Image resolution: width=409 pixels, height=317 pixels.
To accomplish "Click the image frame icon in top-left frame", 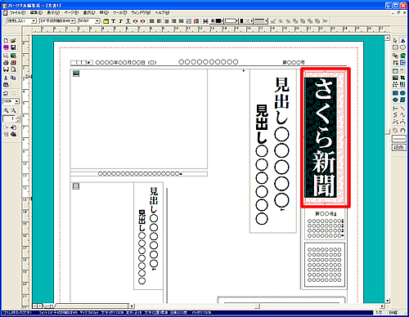I will click(76, 73).
